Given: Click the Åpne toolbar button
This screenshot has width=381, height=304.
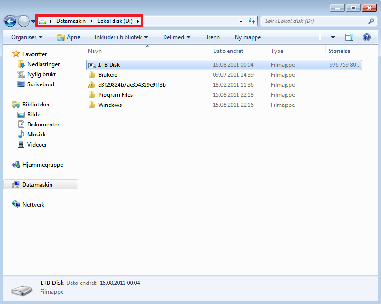Looking at the screenshot, I should click(69, 37).
